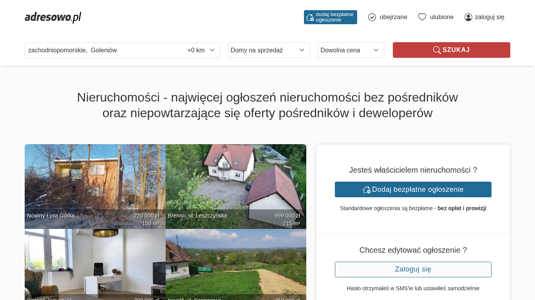Open the Nowiny Łysa Górka listing photo

click(95, 180)
